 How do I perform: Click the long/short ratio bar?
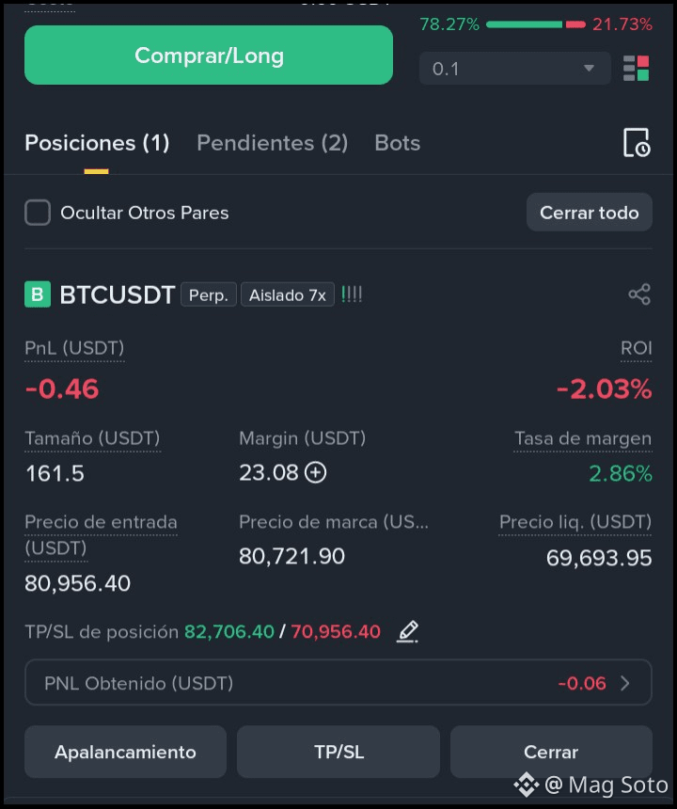536,24
